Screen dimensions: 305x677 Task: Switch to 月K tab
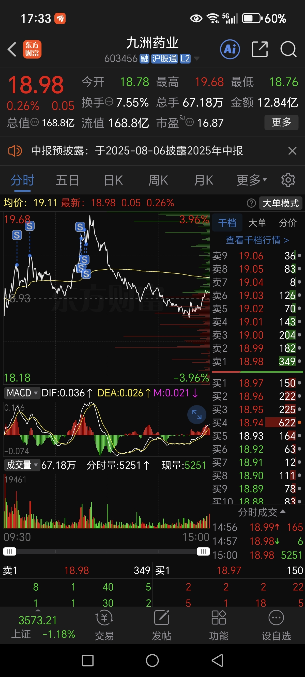(204, 180)
